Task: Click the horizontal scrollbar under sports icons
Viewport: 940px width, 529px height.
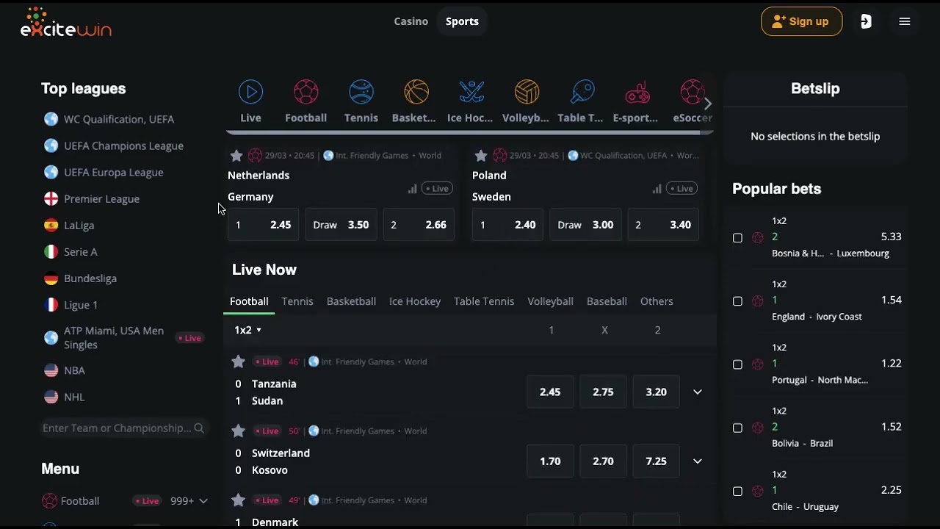Action: [470, 133]
